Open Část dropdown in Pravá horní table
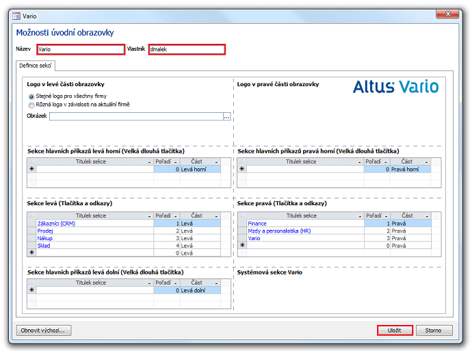472x351 pixels. [x=426, y=162]
